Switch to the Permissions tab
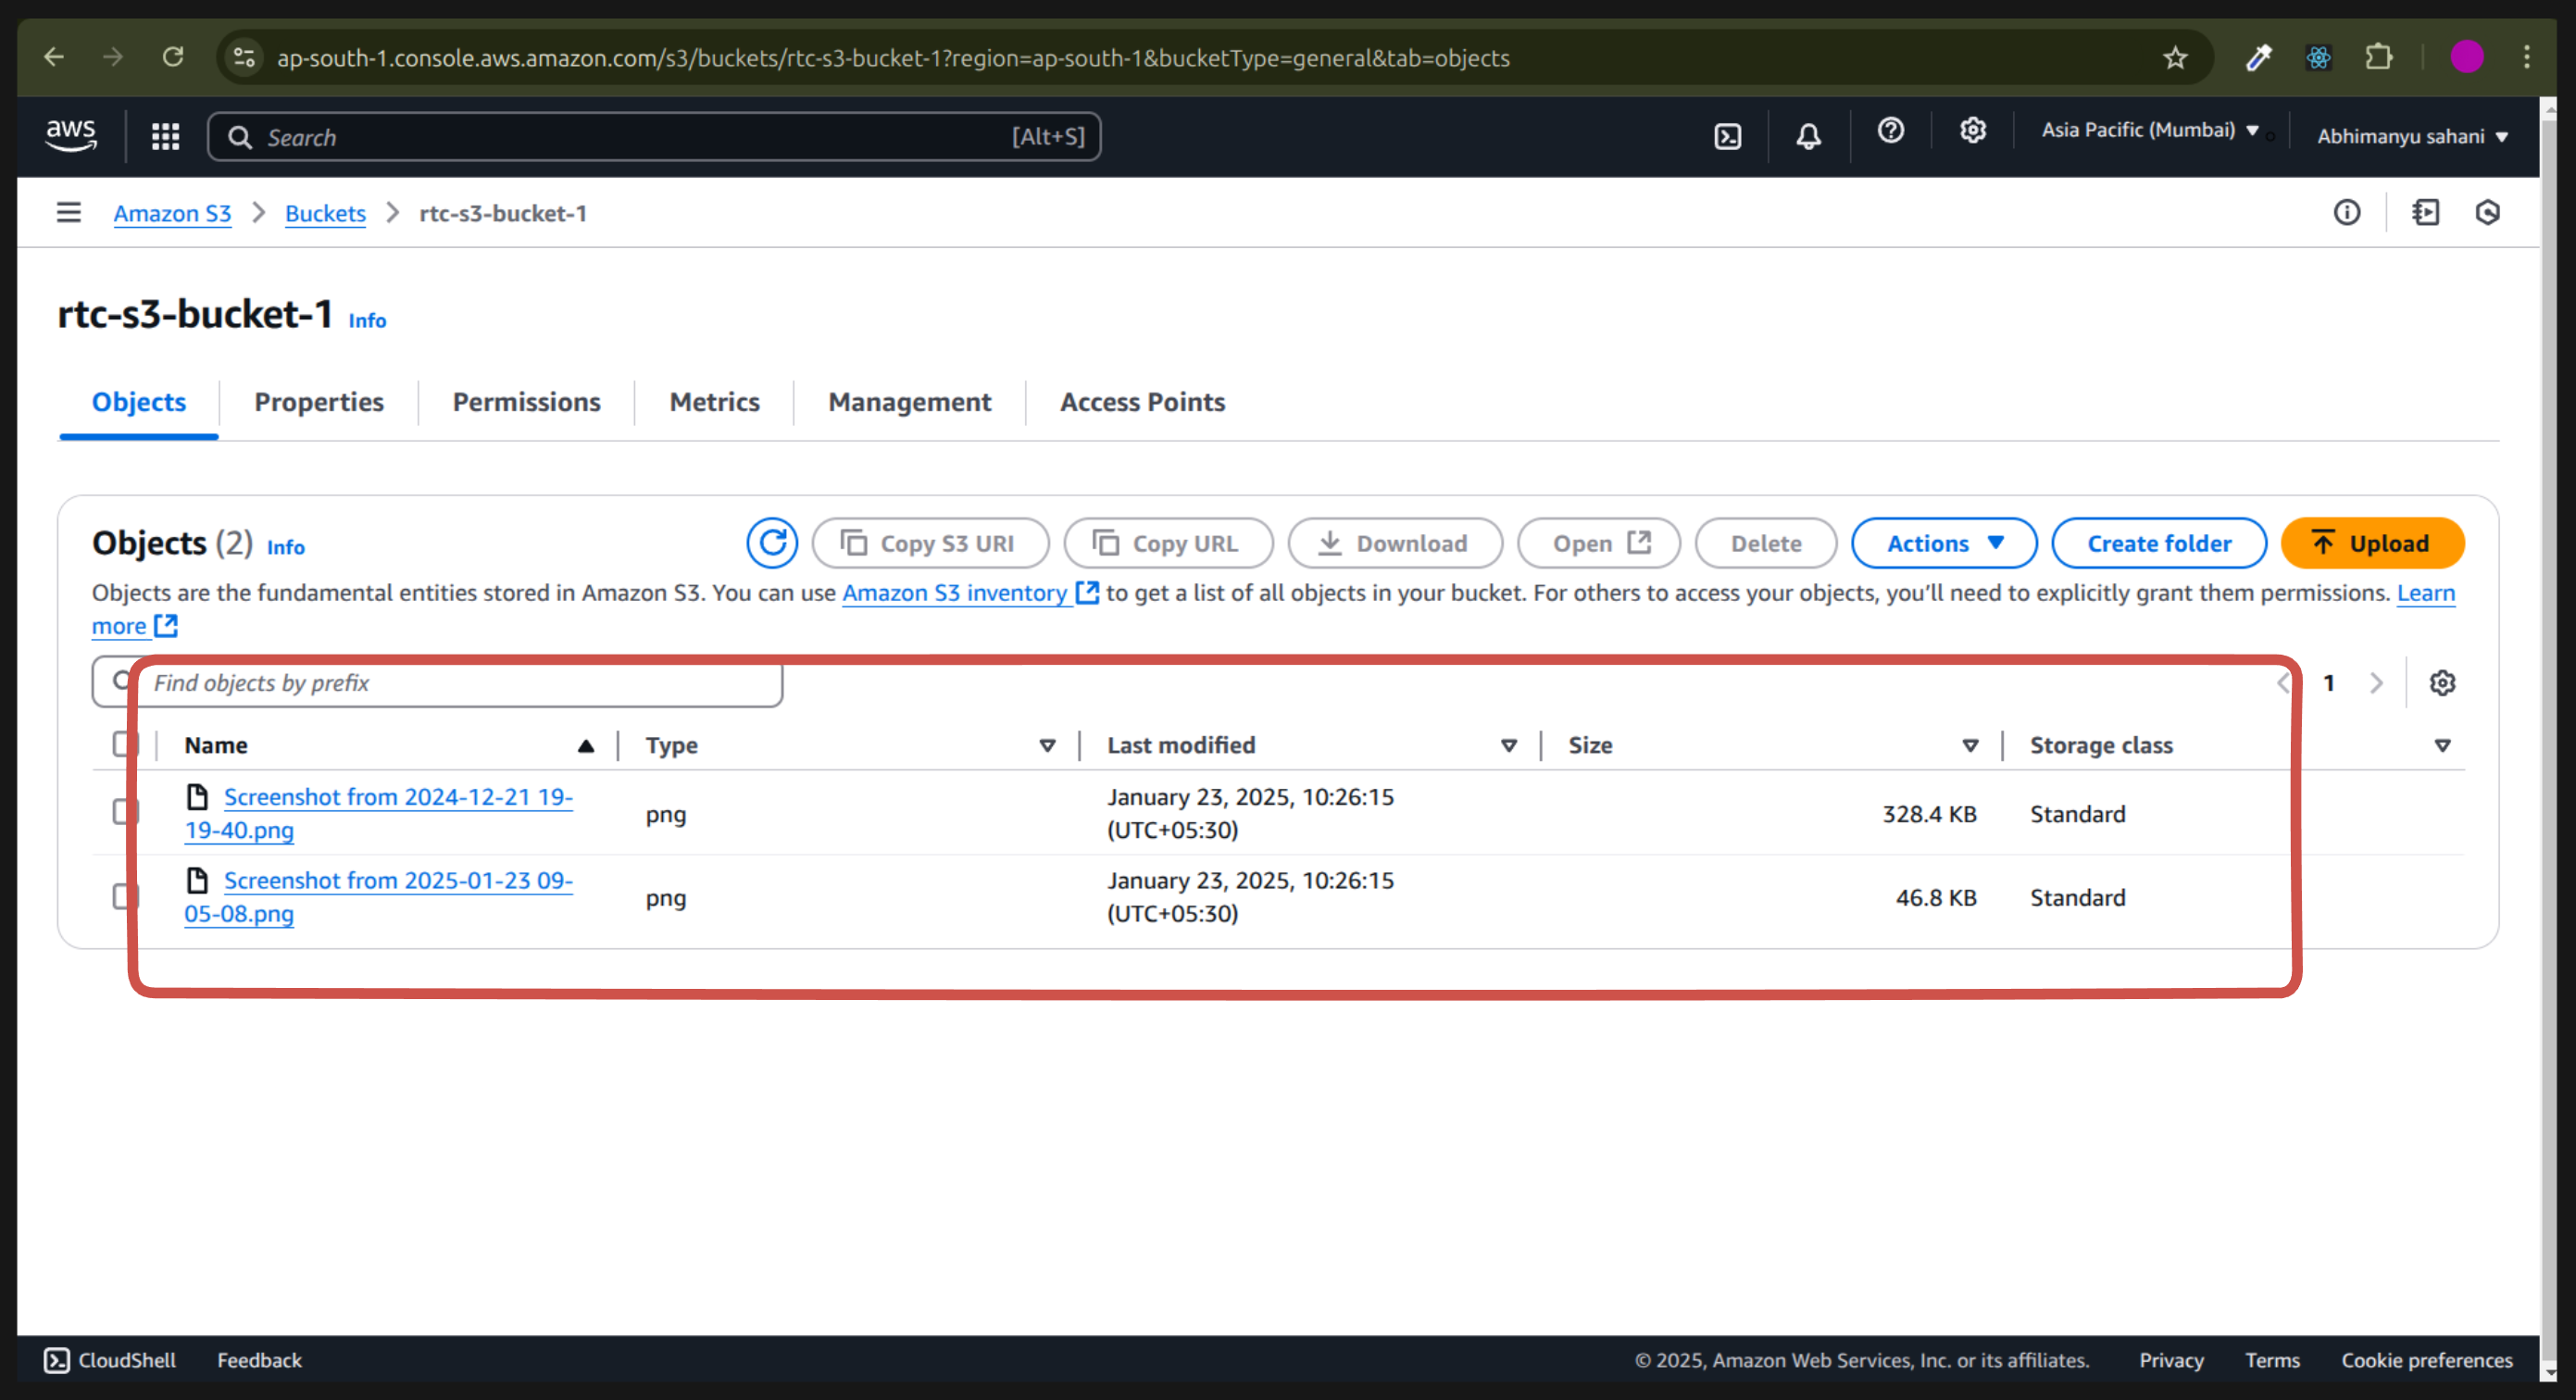Image resolution: width=2576 pixels, height=1400 pixels. tap(526, 402)
